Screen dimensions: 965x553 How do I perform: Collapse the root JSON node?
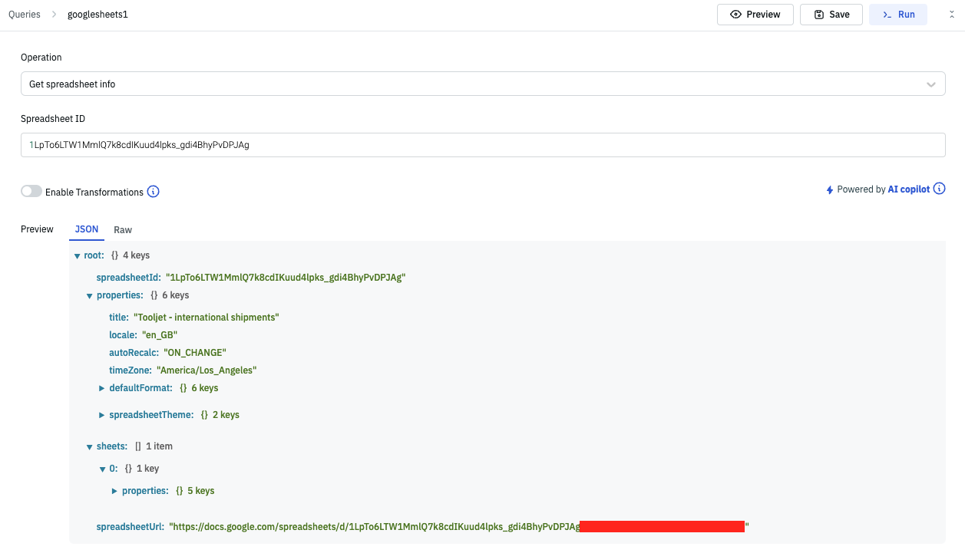(77, 255)
